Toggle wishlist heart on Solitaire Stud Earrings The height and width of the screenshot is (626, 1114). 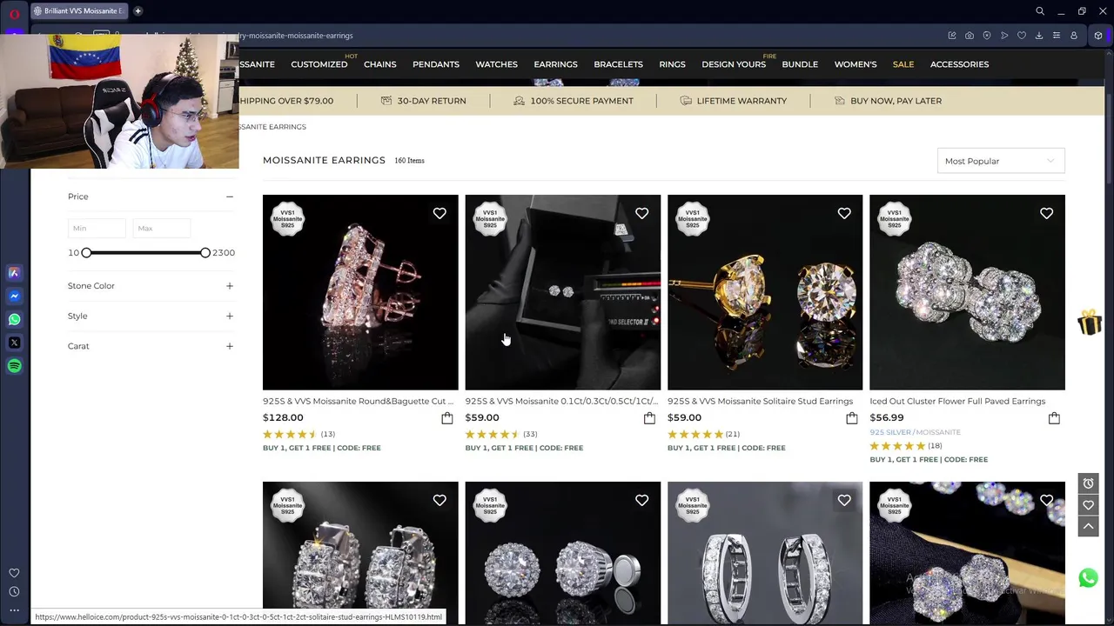[844, 213]
